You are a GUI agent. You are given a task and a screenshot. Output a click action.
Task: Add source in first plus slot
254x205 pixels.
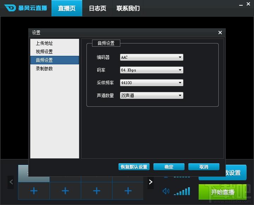pyautogui.click(x=34, y=191)
